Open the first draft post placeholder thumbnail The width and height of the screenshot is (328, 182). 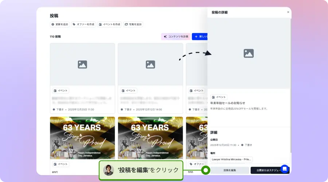pyautogui.click(x=82, y=64)
